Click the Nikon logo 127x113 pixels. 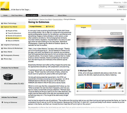5,6
